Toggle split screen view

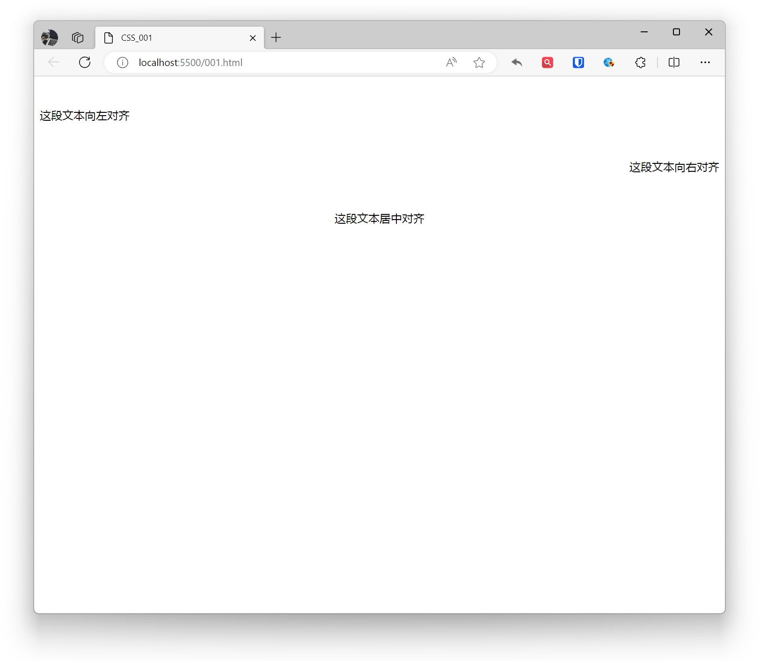pyautogui.click(x=673, y=62)
